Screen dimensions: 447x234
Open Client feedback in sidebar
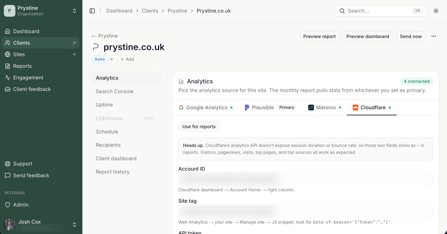pos(41,89)
